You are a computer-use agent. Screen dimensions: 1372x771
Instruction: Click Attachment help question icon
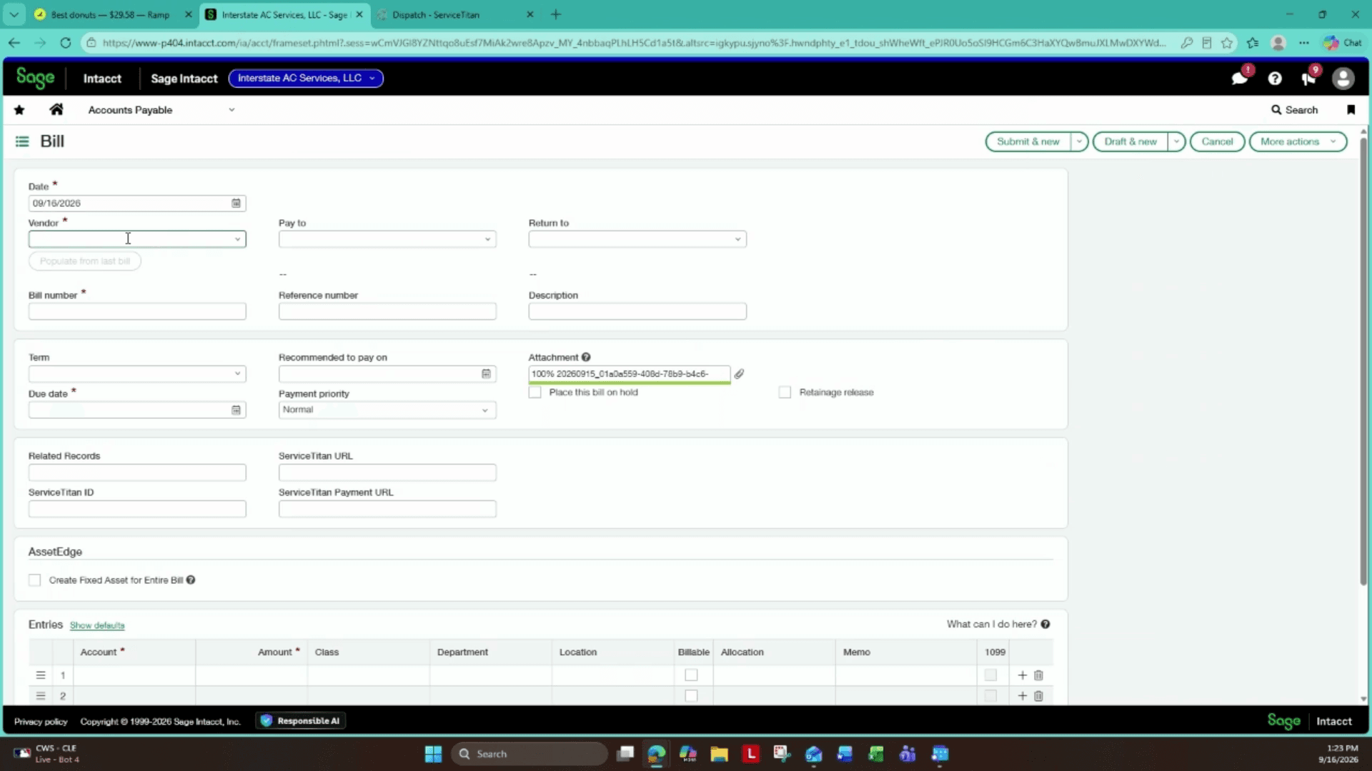(586, 357)
